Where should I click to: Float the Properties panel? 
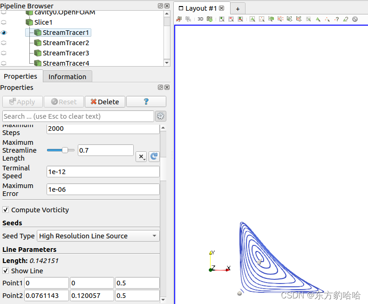click(160, 87)
